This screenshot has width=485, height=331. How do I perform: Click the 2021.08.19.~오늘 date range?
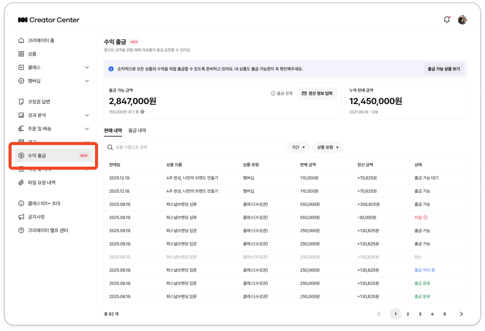pos(364,112)
